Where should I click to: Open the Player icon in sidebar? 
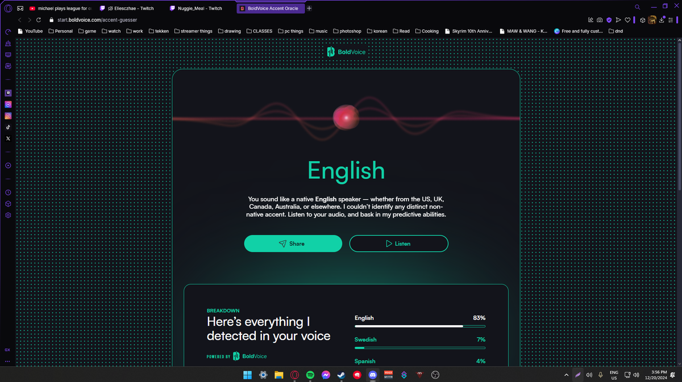(x=8, y=166)
